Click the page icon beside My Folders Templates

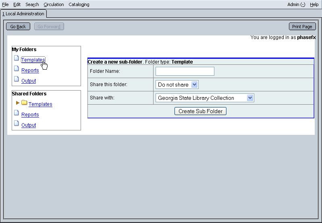[x=17, y=58]
